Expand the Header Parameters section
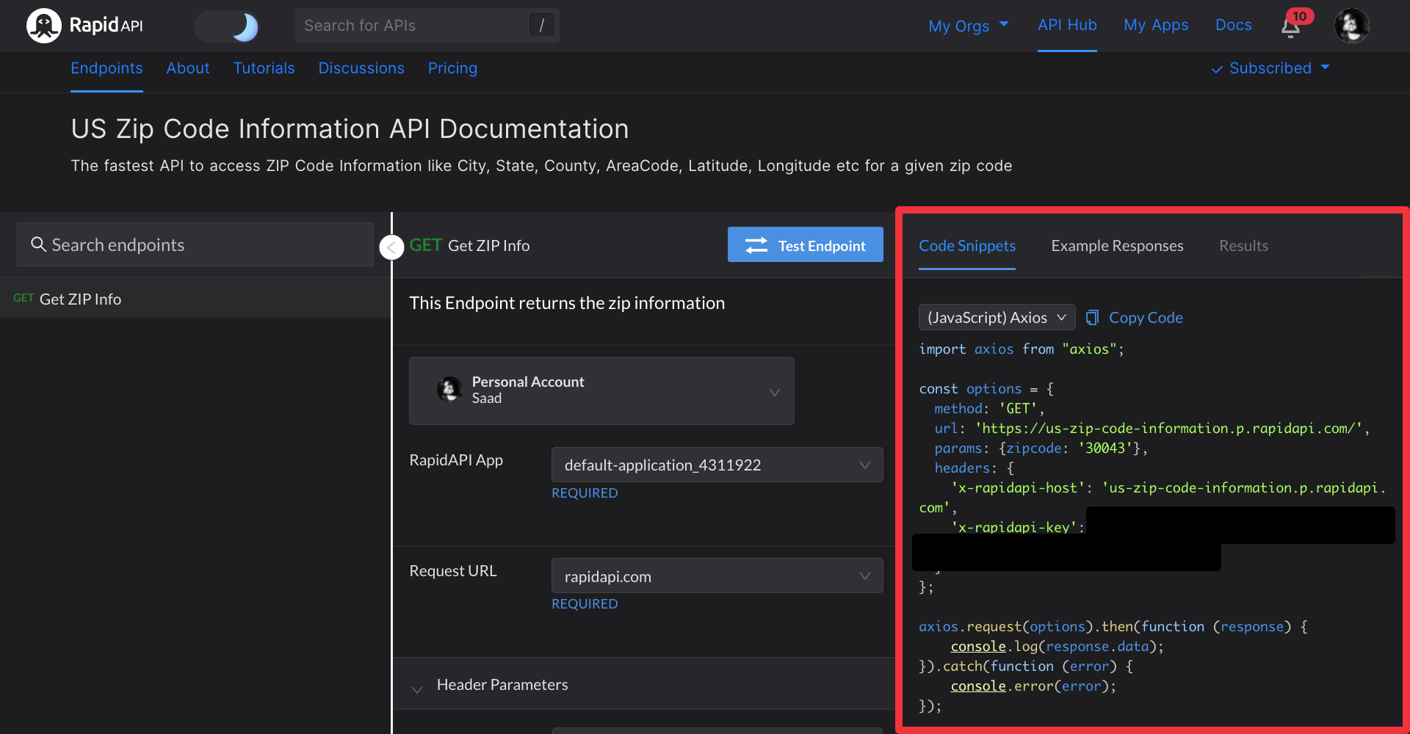Viewport: 1410px width, 734px height. click(x=643, y=685)
